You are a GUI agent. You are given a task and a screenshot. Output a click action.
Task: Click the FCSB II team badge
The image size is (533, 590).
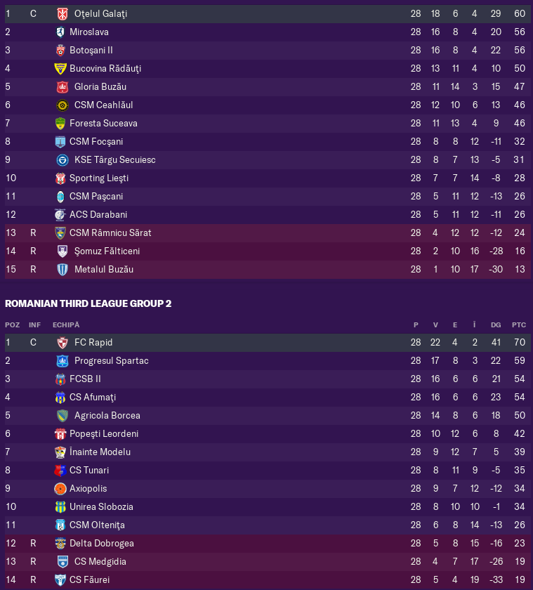[60, 379]
